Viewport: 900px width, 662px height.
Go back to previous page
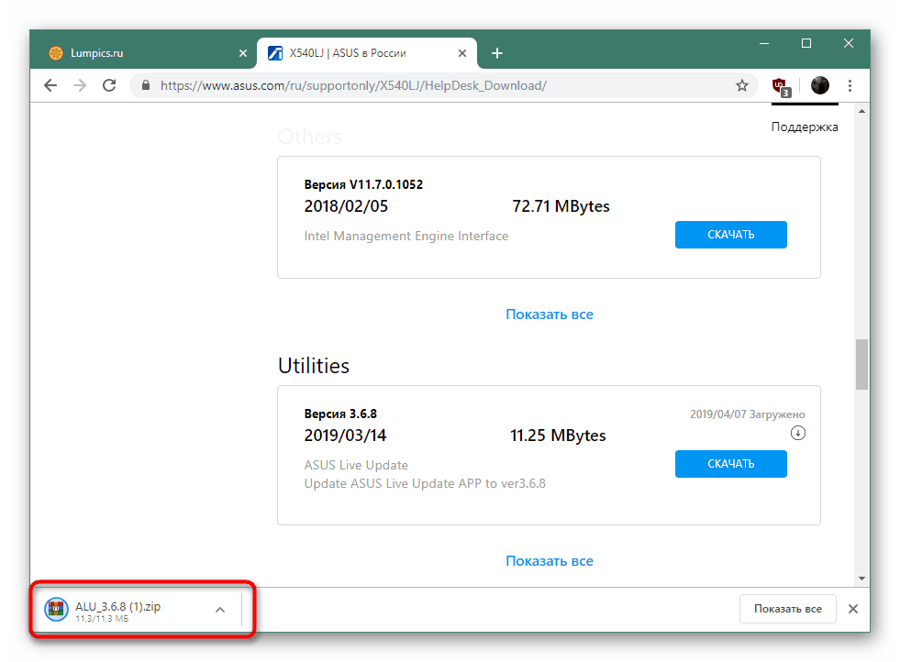click(50, 85)
